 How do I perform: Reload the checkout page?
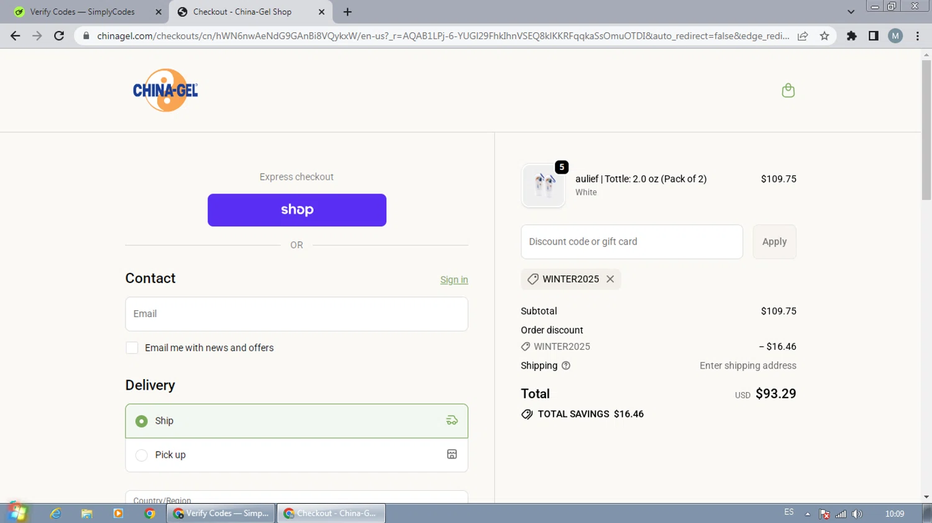59,36
